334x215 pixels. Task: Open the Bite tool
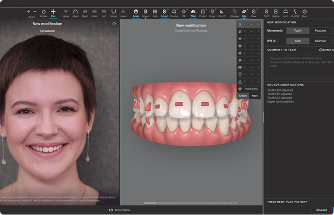click(x=244, y=13)
